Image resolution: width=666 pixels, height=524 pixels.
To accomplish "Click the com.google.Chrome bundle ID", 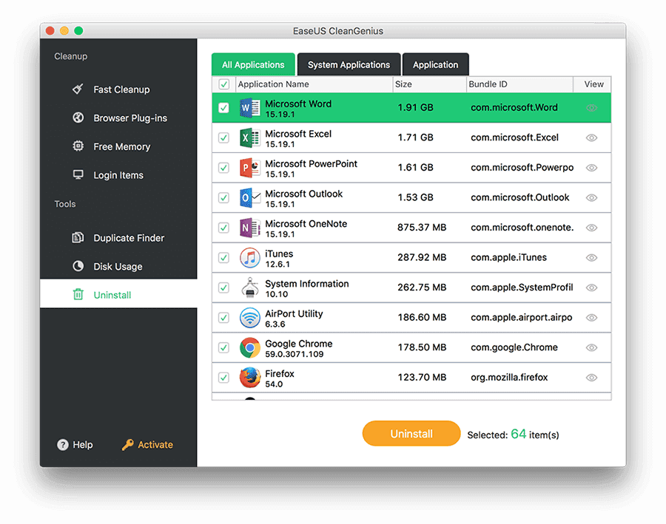I will pos(514,347).
